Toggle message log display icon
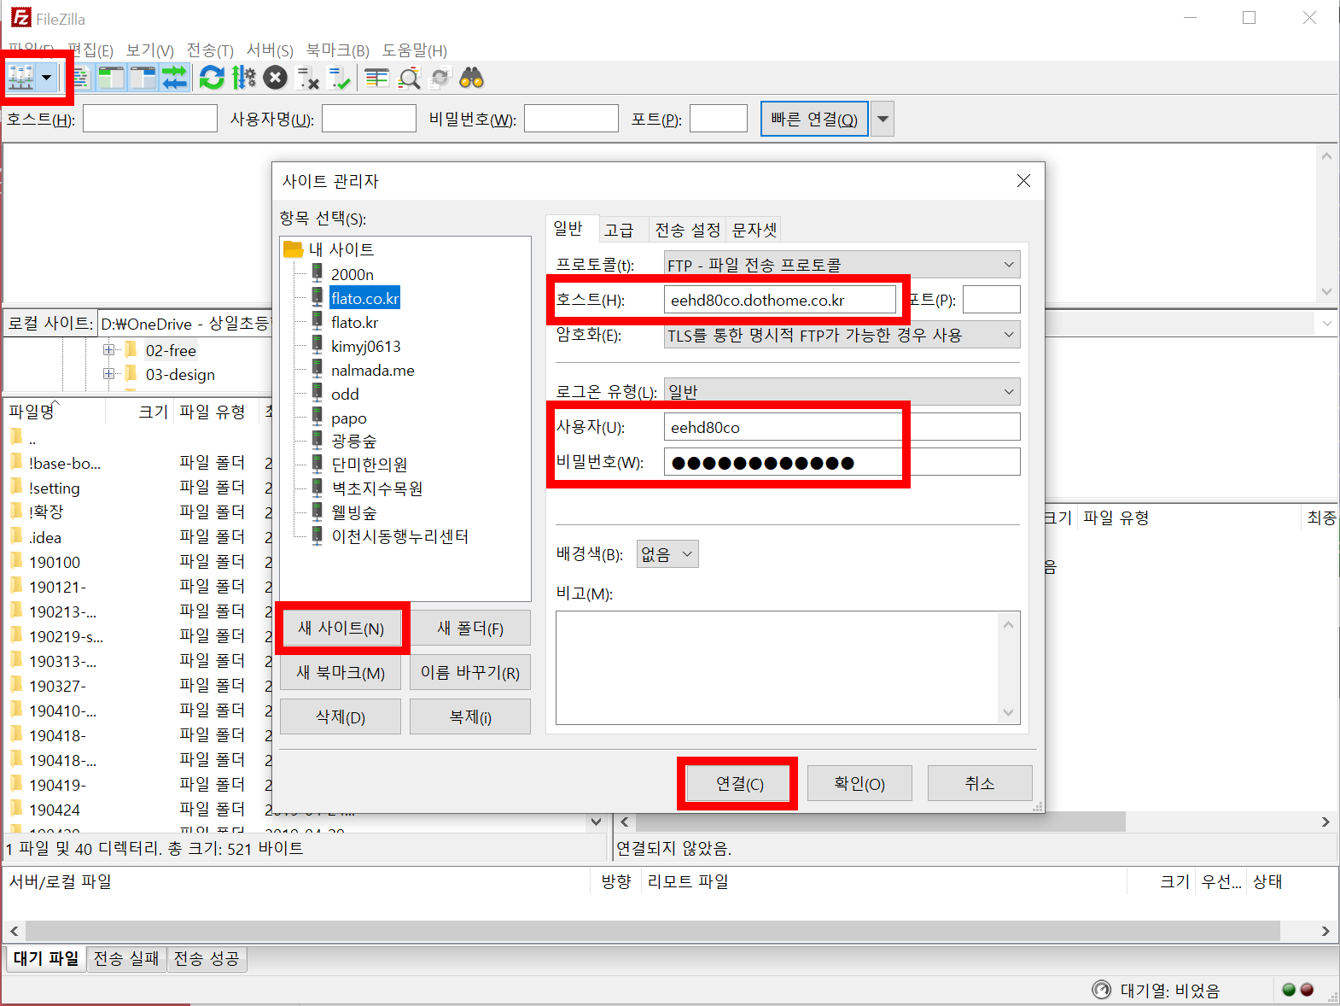Viewport: 1340px width, 1006px height. [x=81, y=78]
